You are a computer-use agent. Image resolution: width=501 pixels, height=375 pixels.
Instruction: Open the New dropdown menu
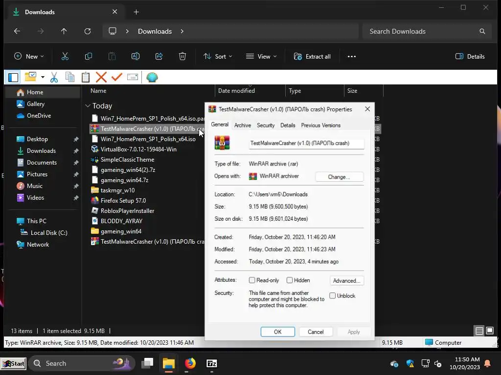[29, 57]
